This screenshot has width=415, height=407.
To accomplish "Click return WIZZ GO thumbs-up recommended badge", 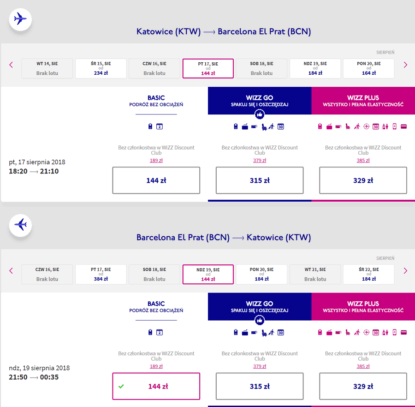I will click(x=260, y=320).
